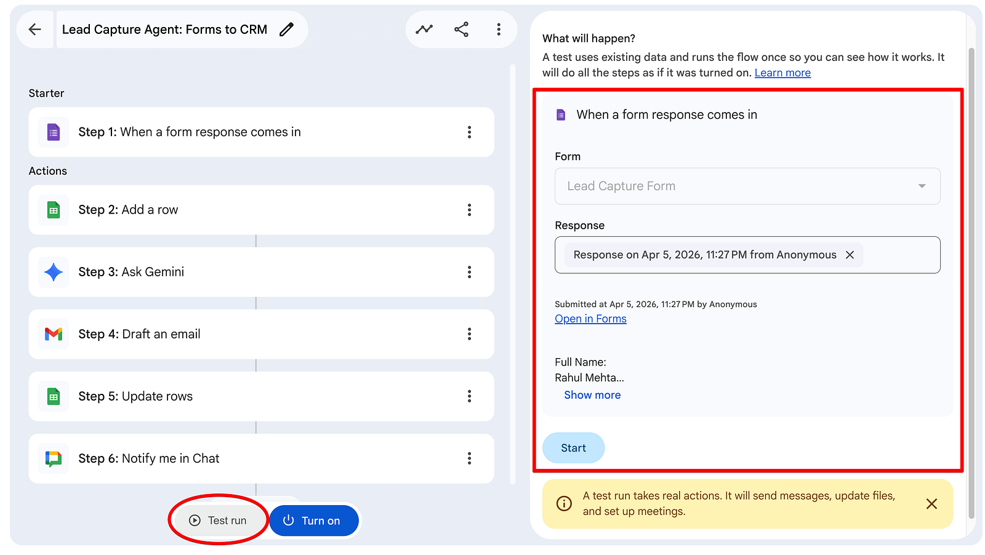The image size is (985, 555).
Task: Click the Response selection field
Action: pos(747,255)
